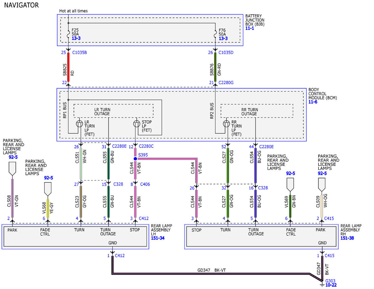Click the yellow VLS68 YE-GY wire segment
This screenshot has height=289, width=374.
(x=47, y=208)
